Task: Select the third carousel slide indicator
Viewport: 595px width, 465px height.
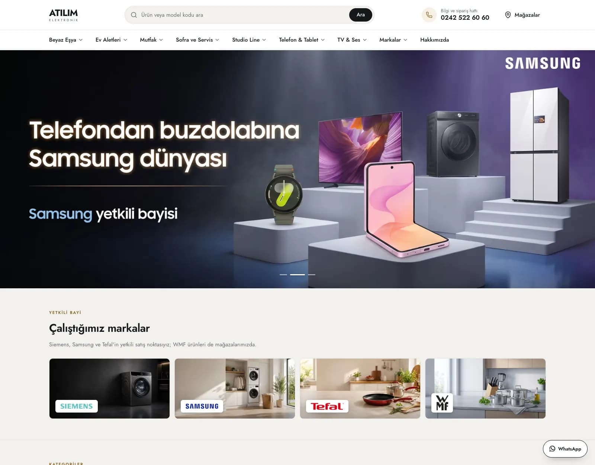Action: click(x=312, y=275)
